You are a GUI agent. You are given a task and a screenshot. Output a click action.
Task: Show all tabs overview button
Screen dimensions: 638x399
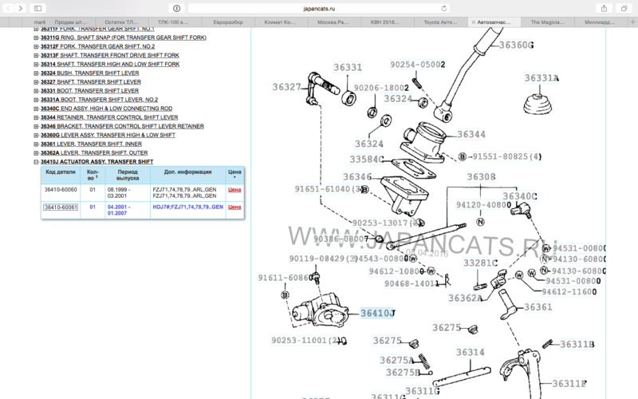tap(624, 8)
